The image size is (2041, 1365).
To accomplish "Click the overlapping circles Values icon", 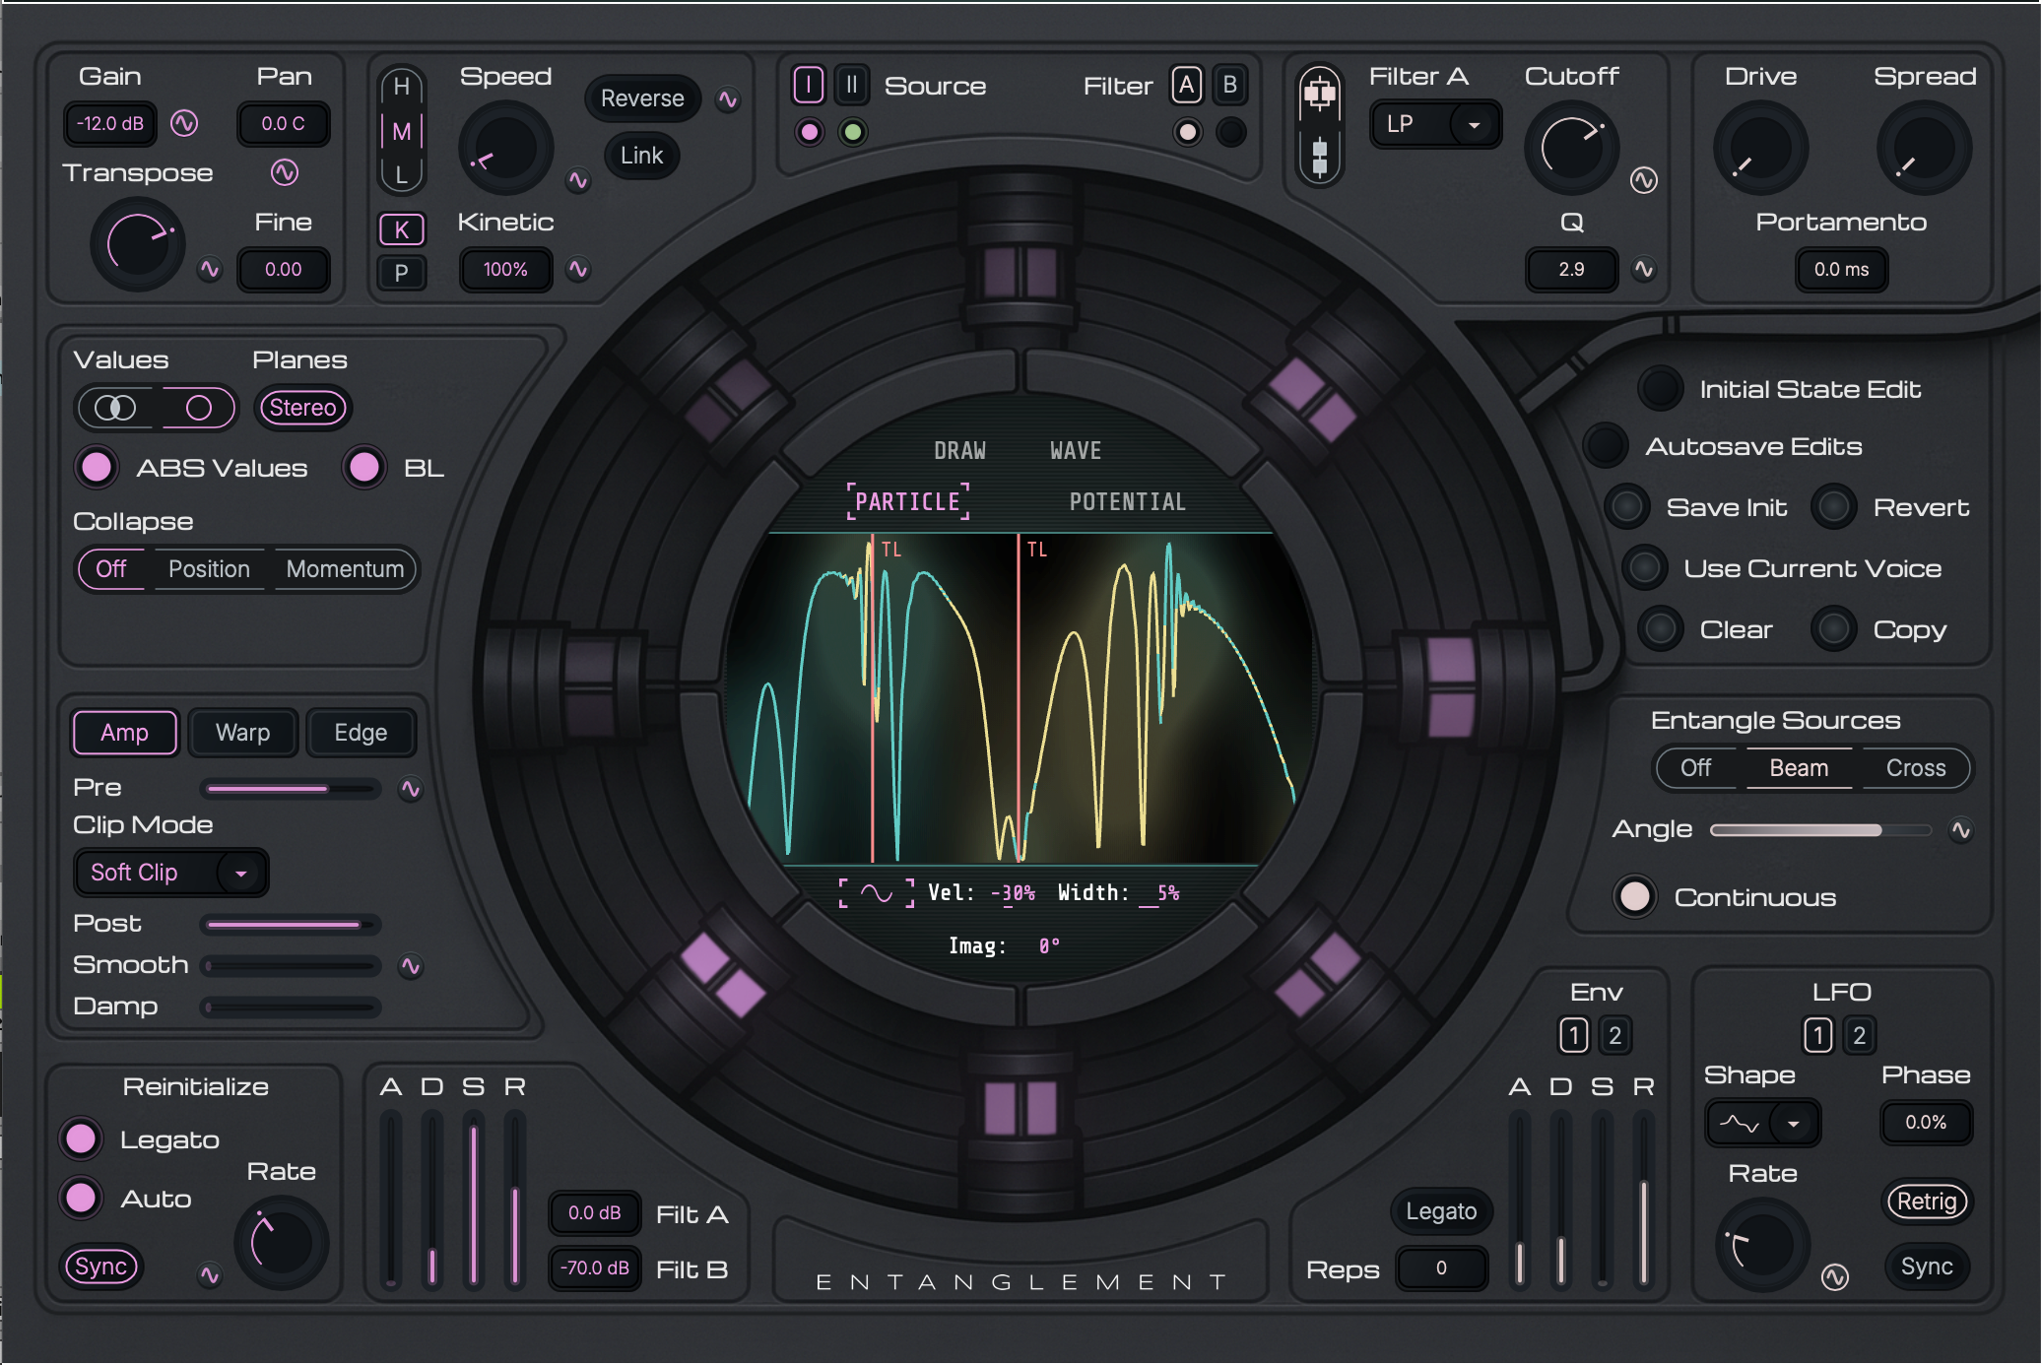I will click(x=115, y=408).
